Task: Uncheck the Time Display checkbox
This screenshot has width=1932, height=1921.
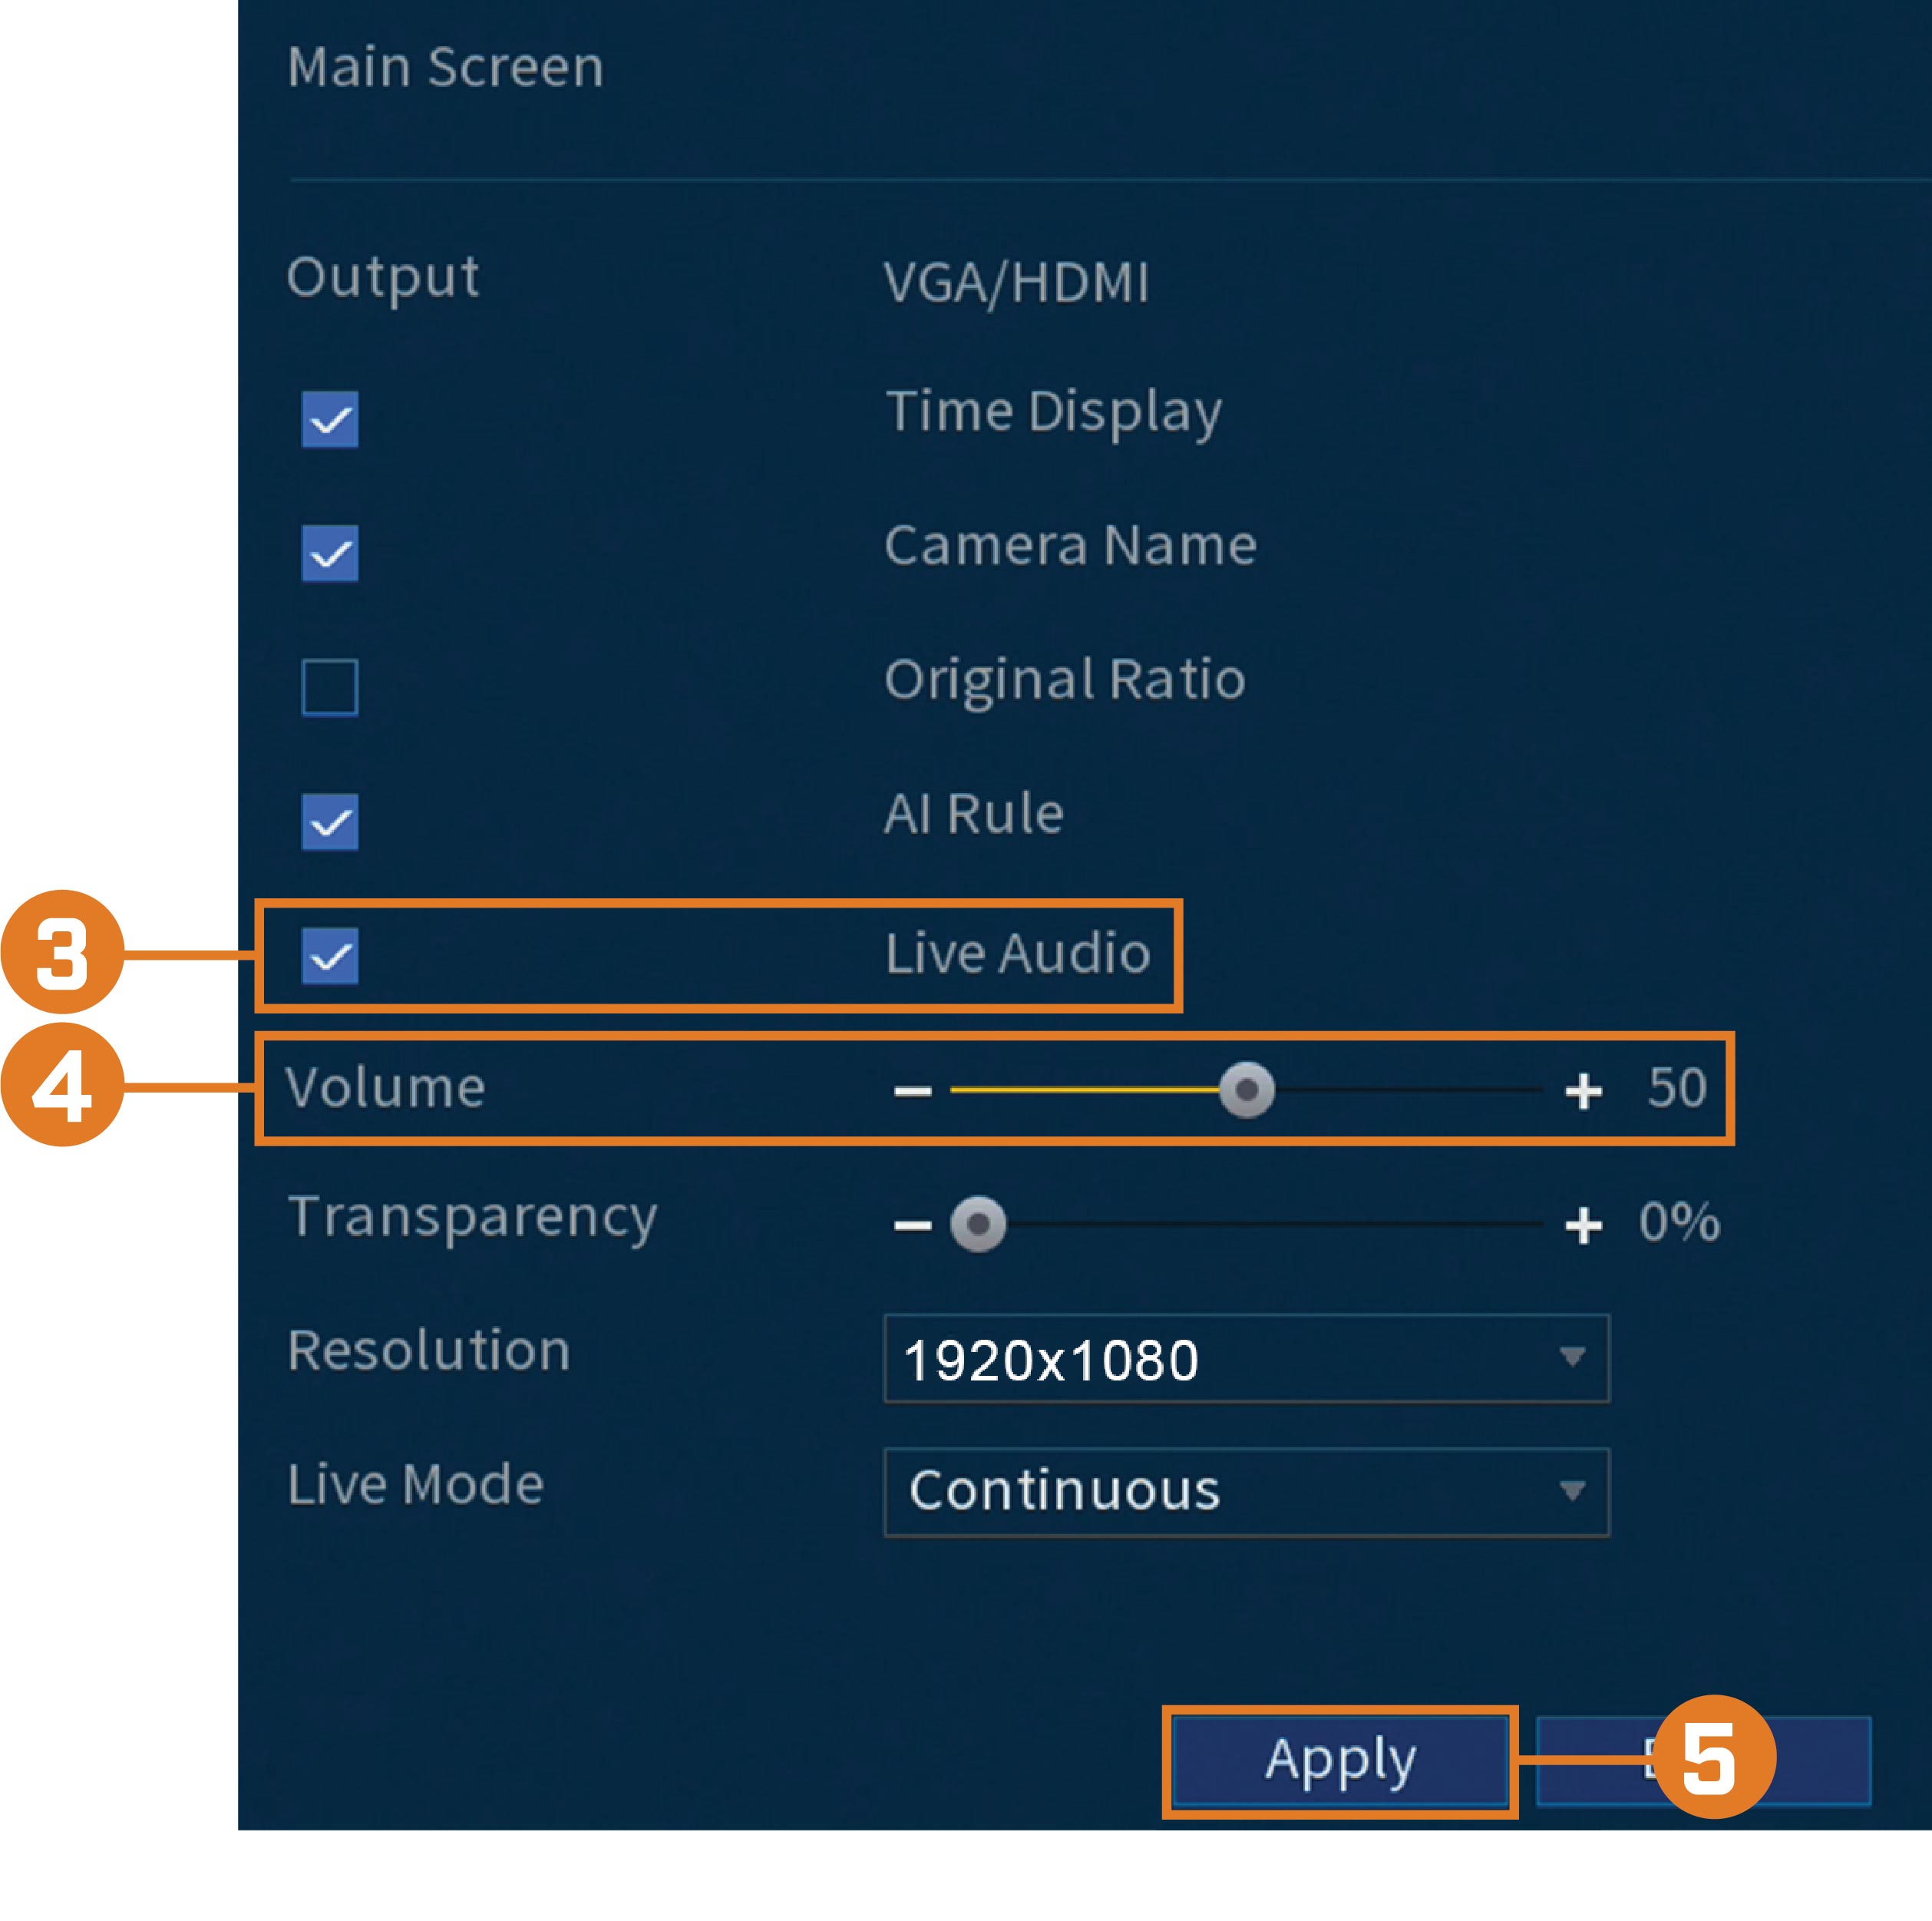Action: (330, 419)
